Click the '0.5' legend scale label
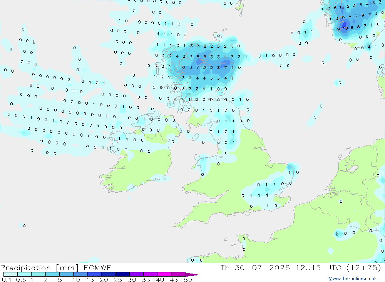Screen dimensions: 385x282 click(21, 280)
